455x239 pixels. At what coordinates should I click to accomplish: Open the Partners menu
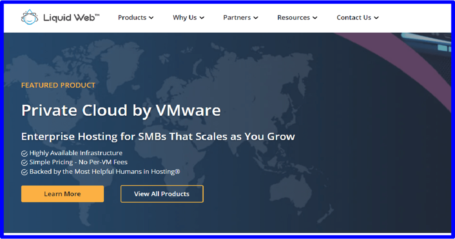tap(241, 17)
